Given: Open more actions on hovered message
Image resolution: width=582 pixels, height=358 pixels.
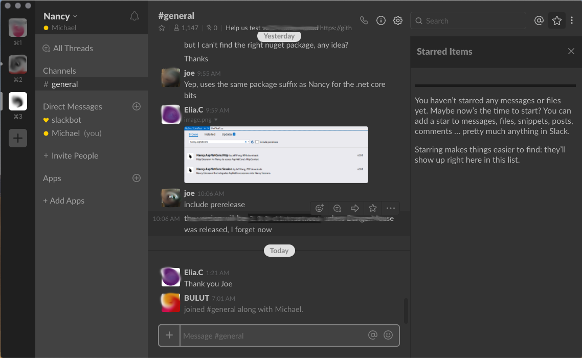Looking at the screenshot, I should (x=391, y=208).
